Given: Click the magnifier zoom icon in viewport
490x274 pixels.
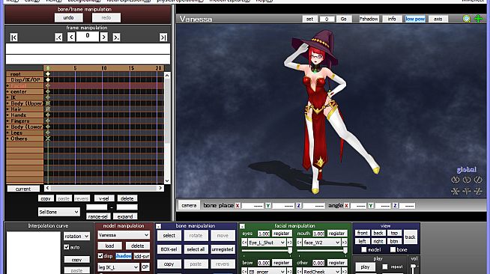Looking at the screenshot, I should [466, 19].
